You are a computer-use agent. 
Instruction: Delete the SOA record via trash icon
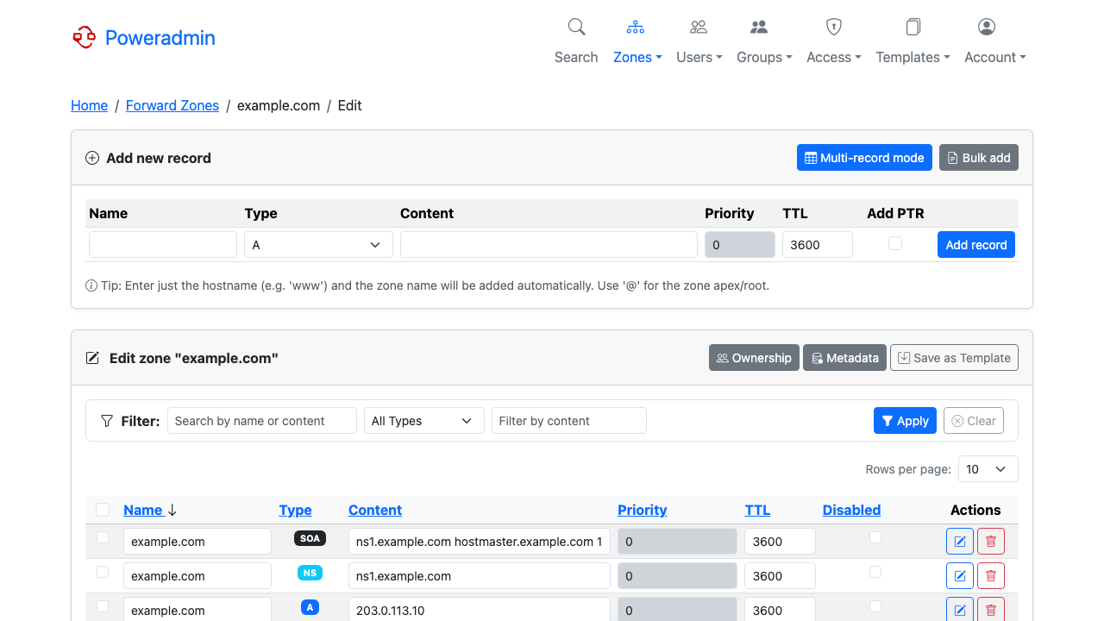tap(991, 542)
